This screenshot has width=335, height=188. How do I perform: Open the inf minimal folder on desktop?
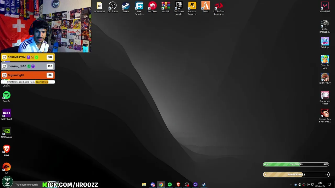99,7
